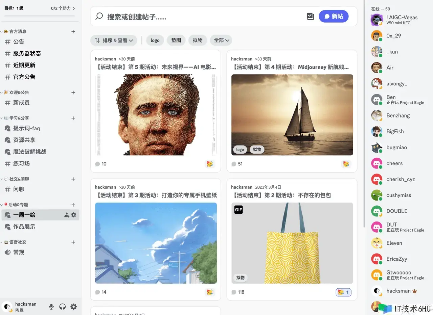
Task: Select the logo tag filter
Action: pyautogui.click(x=155, y=40)
